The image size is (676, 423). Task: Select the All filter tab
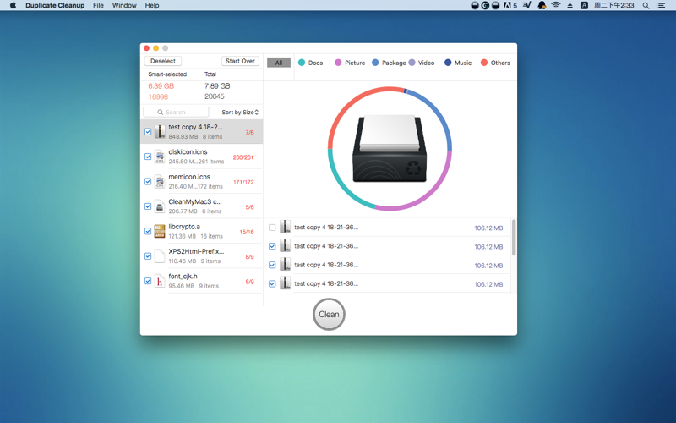pyautogui.click(x=278, y=63)
